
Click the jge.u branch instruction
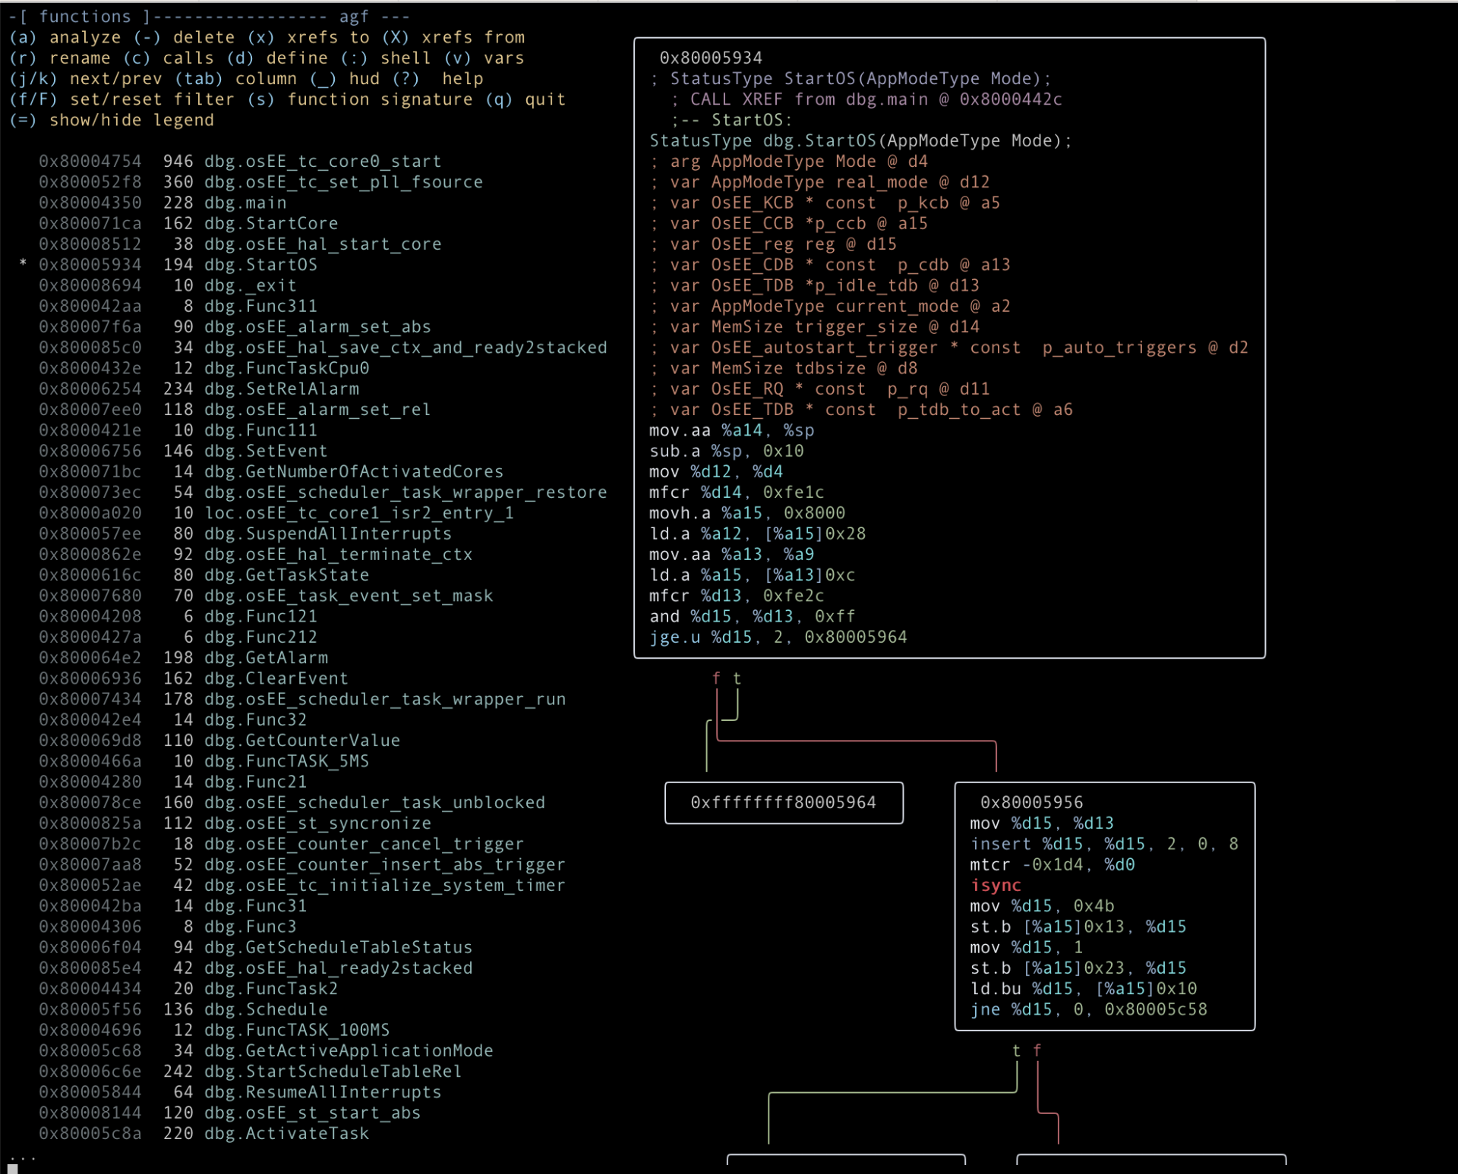tap(778, 637)
